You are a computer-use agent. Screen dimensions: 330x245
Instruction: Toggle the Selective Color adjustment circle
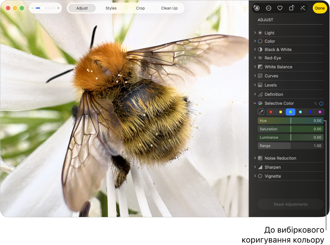click(321, 103)
